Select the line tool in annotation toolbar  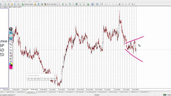pyautogui.click(x=11, y=42)
